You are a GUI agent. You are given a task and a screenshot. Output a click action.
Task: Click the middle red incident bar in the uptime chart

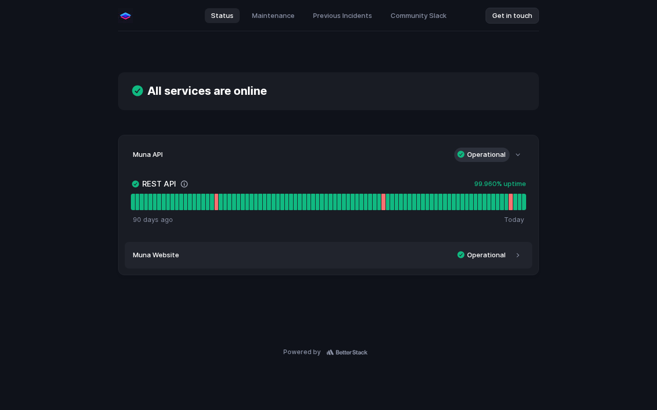click(383, 202)
